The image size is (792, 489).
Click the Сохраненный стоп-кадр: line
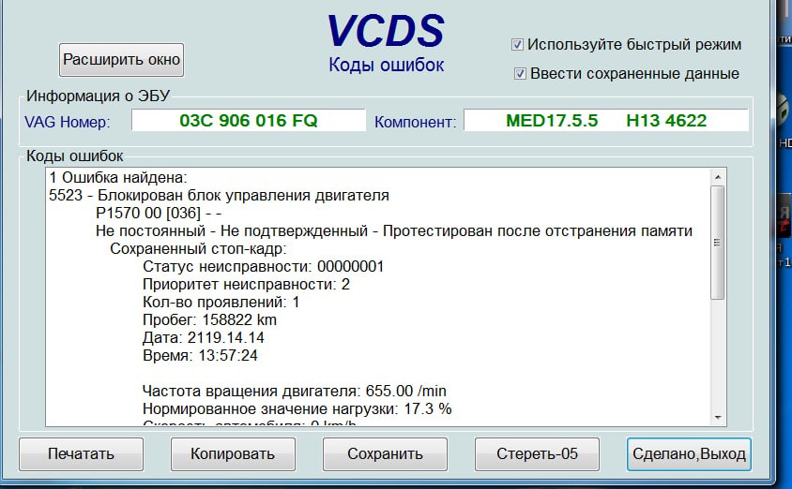(x=198, y=249)
